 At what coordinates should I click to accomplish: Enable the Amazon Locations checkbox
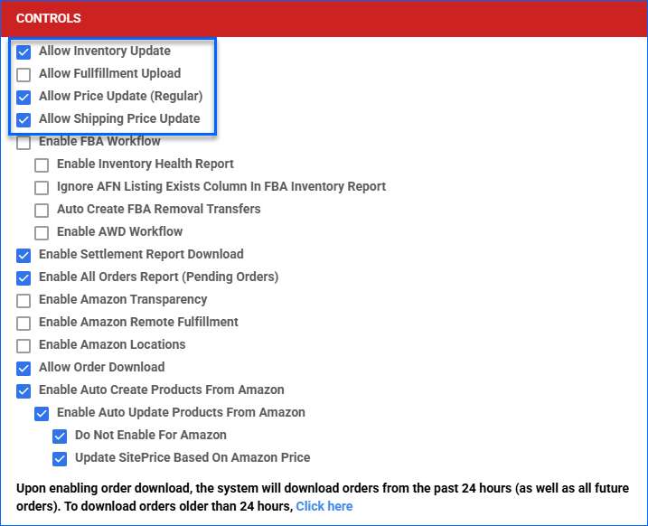[x=23, y=345]
